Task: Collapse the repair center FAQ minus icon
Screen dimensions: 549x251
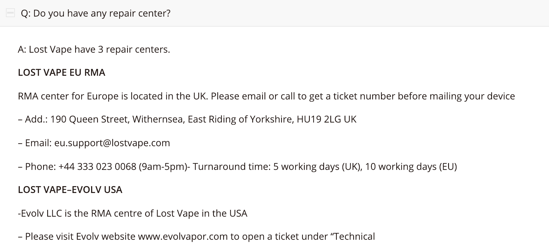Action: click(10, 13)
